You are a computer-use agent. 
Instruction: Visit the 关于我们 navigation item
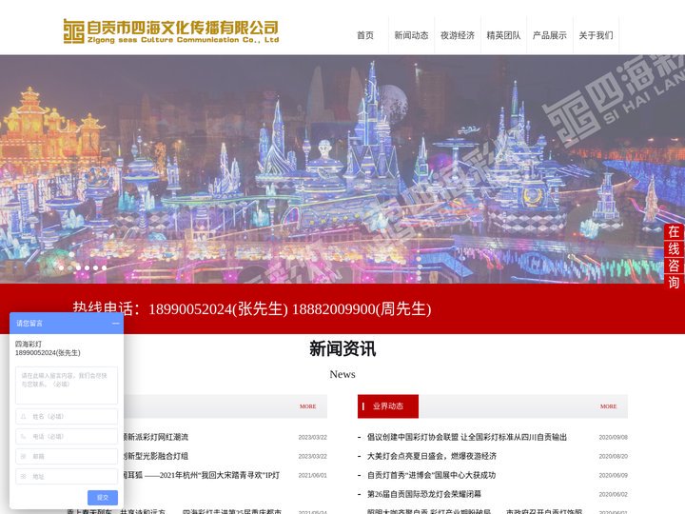(x=596, y=35)
